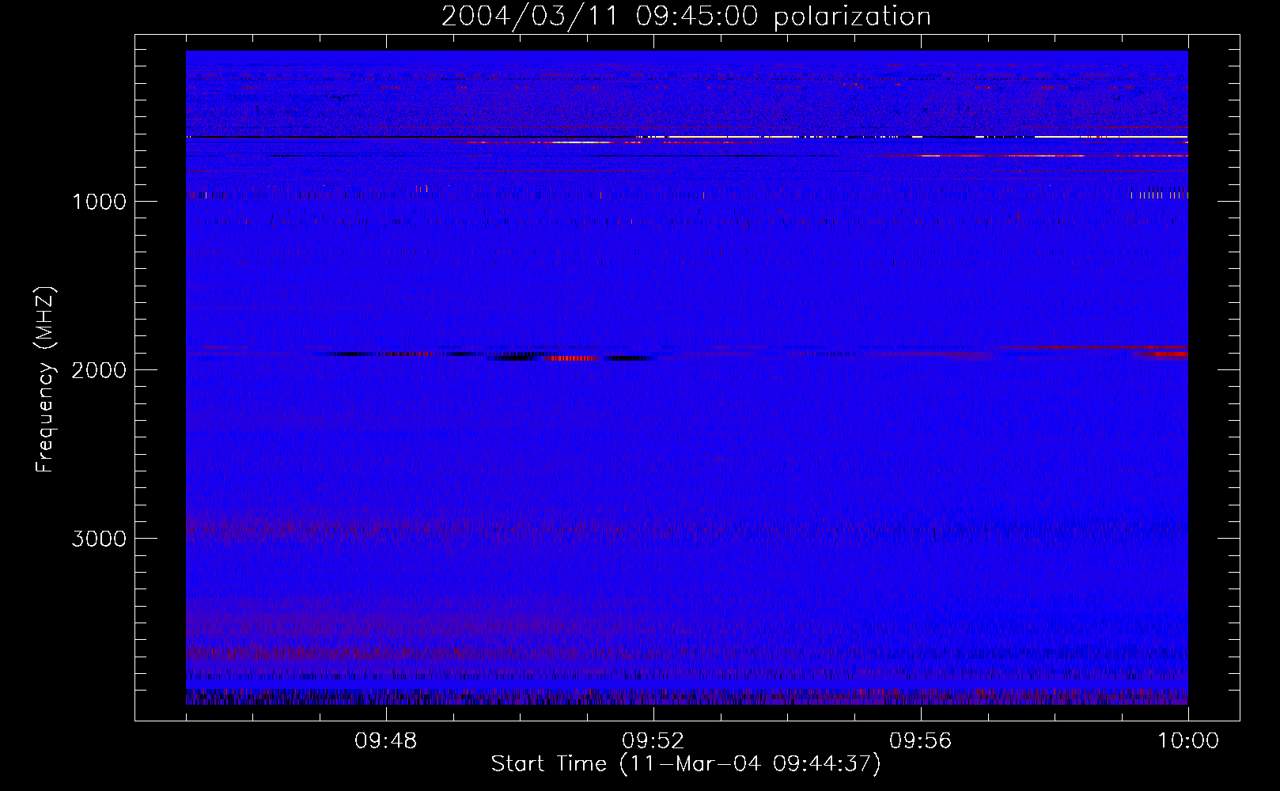This screenshot has width=1280, height=791.
Task: Click the 'Start Time (11-Mar-04 09:44:37)' label
Action: (686, 764)
